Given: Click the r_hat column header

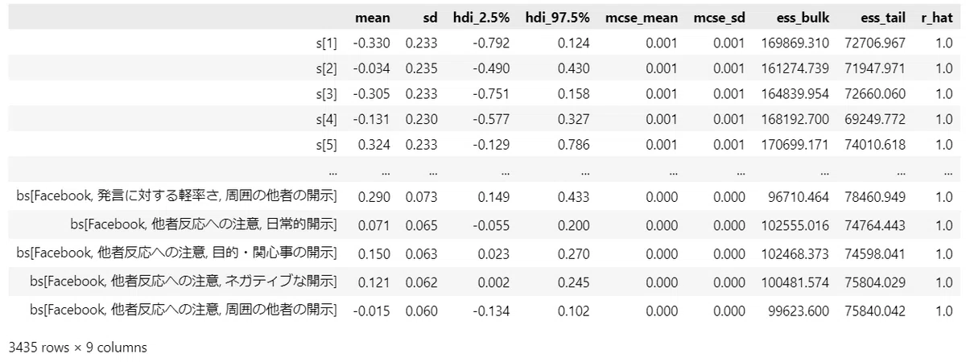Looking at the screenshot, I should click(935, 17).
